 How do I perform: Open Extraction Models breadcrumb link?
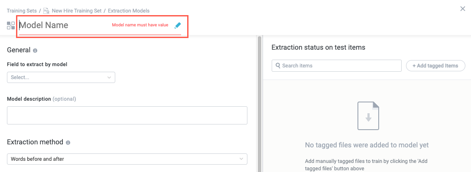pos(129,11)
